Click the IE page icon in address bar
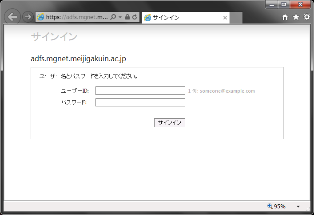 (41, 17)
